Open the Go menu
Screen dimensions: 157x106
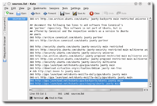[x=29, y=8]
